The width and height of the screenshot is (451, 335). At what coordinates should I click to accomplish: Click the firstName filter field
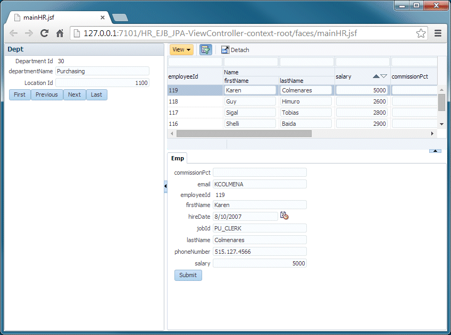coord(251,62)
